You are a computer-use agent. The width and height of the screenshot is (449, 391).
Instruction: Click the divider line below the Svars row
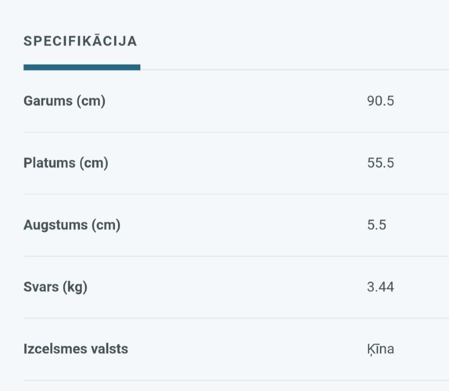click(x=236, y=318)
